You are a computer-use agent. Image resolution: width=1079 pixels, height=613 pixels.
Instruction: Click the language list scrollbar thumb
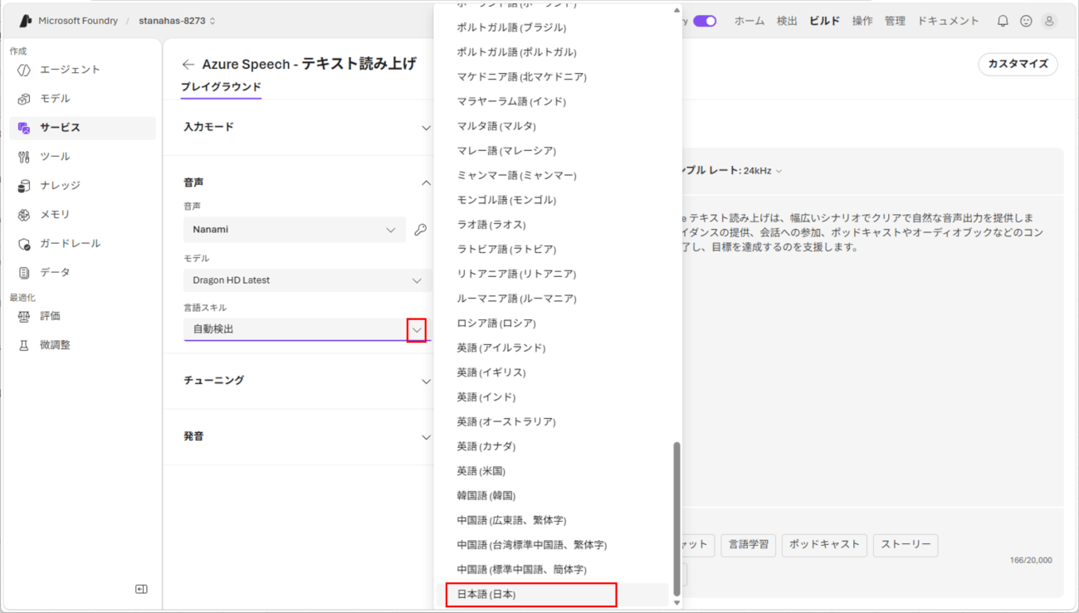(x=676, y=518)
